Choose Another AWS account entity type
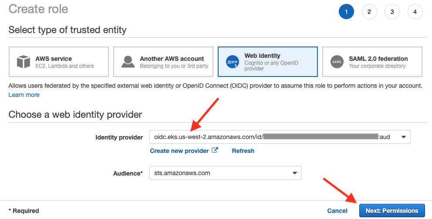 pos(163,62)
